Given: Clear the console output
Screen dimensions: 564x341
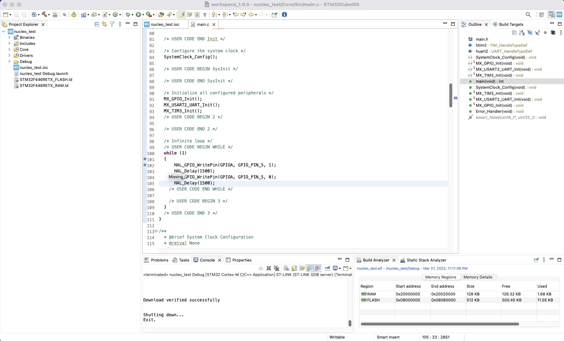Looking at the screenshot, I should [x=287, y=269].
